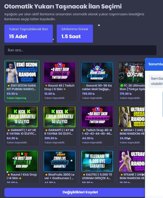Viewport: 163px width, 198px height.
Task: Click the price '799.90 ₺'
Action: click(x=88, y=94)
